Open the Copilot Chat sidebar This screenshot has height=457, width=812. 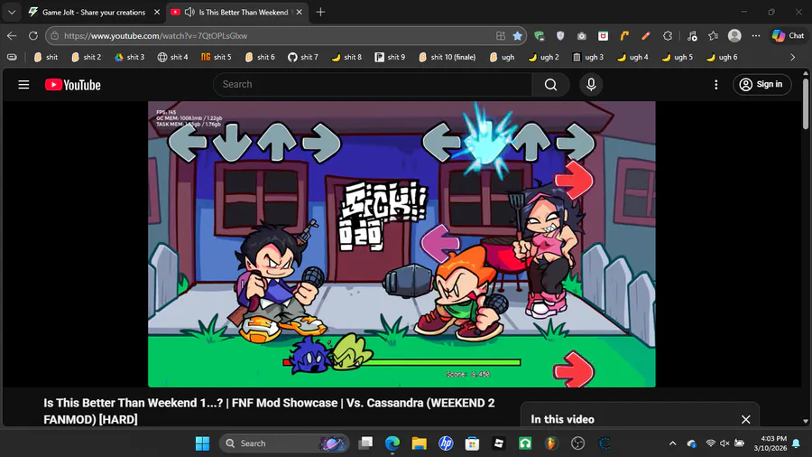pos(789,36)
